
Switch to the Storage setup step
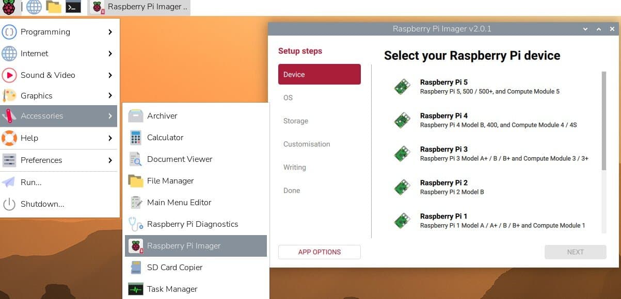[x=296, y=121]
